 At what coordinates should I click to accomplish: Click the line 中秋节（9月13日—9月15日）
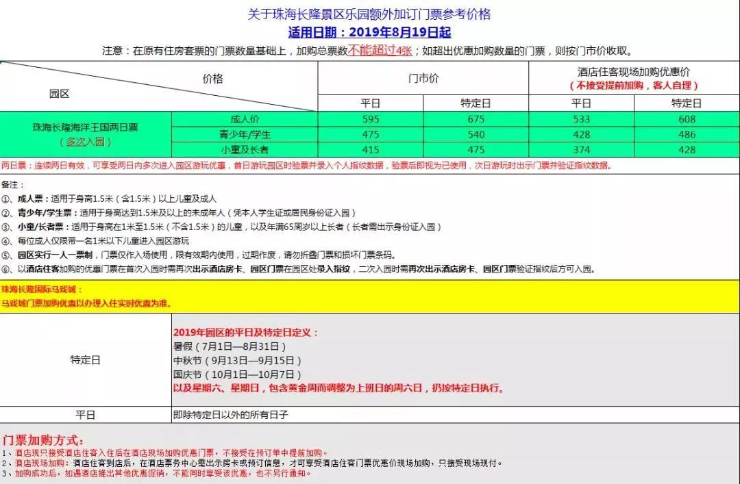[237, 361]
